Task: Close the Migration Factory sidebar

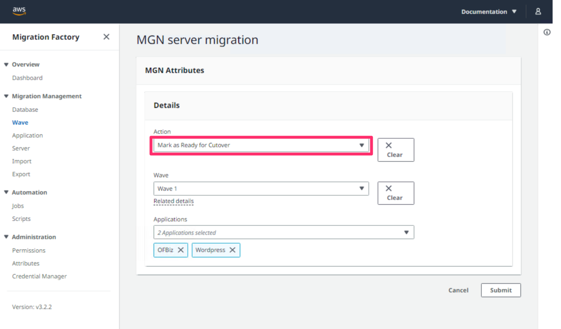Action: coord(106,36)
